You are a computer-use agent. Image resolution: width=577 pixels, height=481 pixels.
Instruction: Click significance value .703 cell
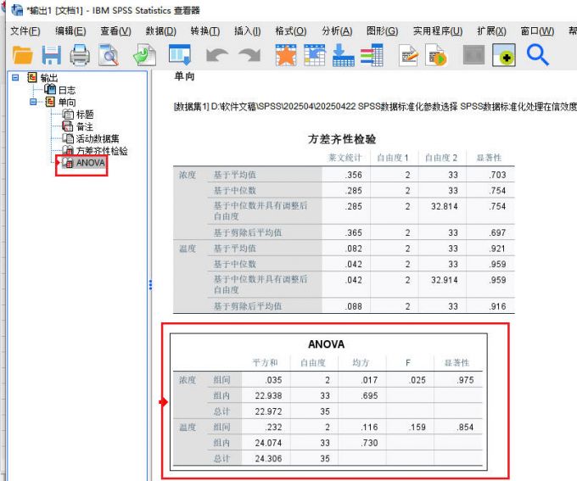tap(497, 175)
